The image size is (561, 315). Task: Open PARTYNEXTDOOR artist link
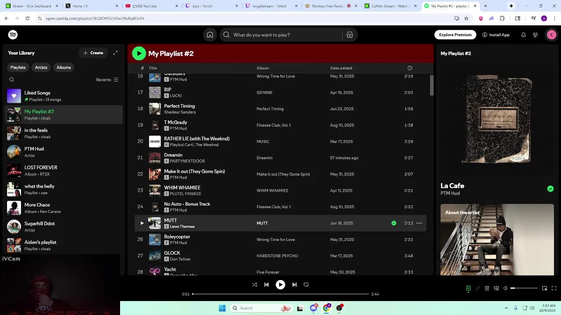click(187, 161)
